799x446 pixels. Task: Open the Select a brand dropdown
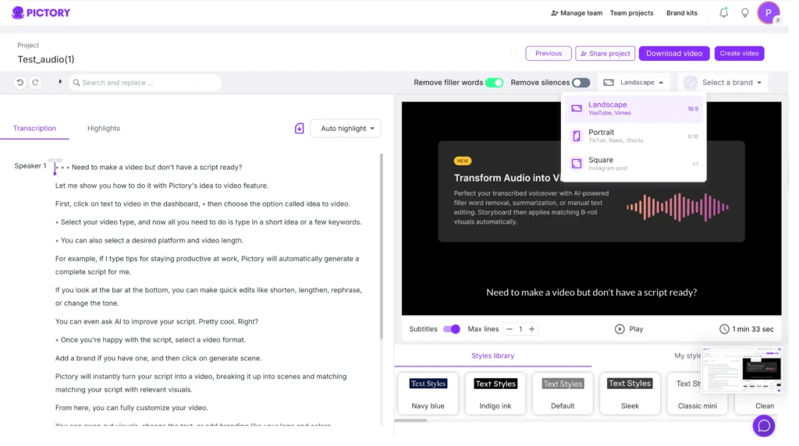(x=723, y=83)
